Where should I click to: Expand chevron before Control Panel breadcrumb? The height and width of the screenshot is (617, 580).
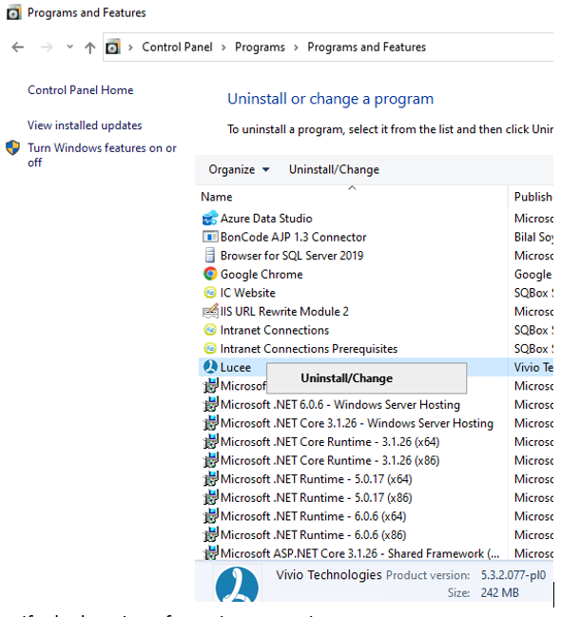[130, 48]
